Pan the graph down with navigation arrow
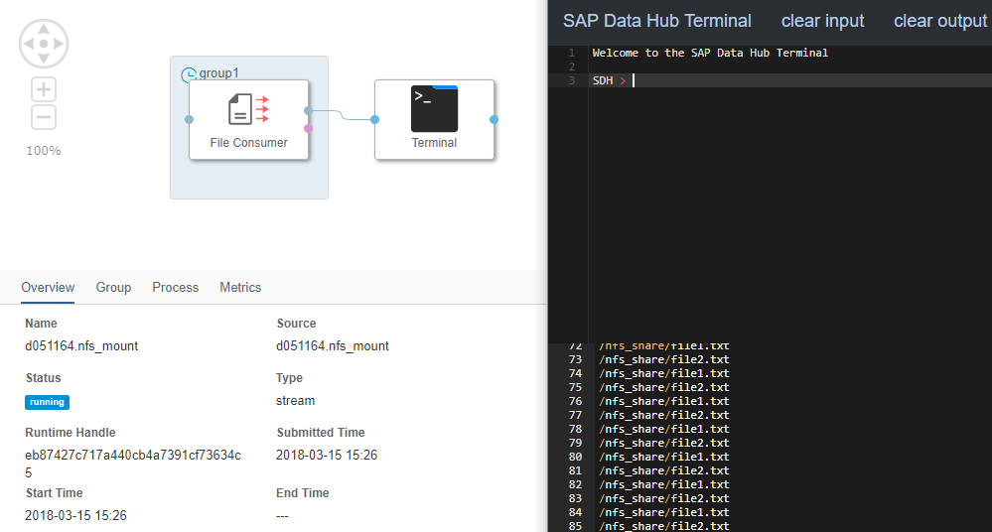The width and height of the screenshot is (992, 532). pyautogui.click(x=44, y=58)
